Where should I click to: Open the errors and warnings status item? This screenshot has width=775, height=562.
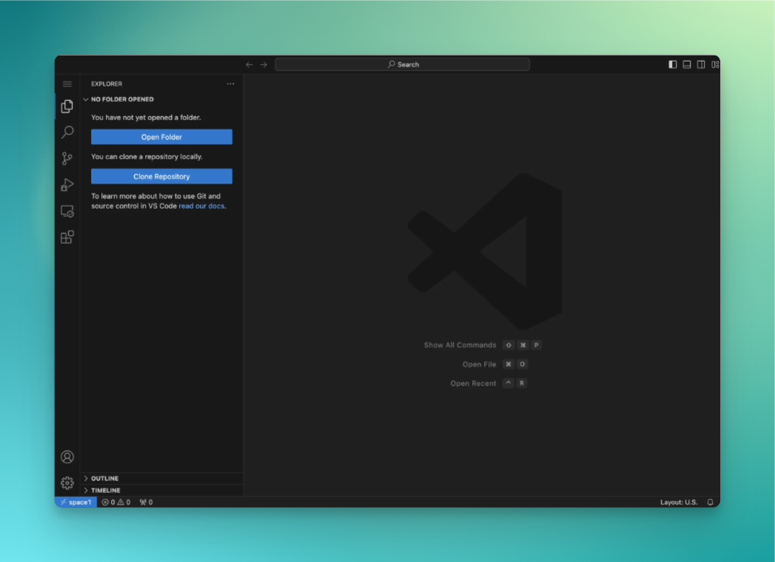[x=116, y=502]
